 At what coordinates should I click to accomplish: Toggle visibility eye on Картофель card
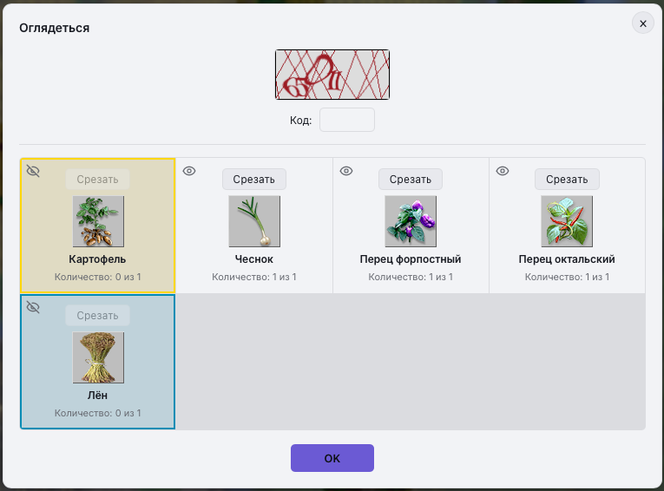point(33,171)
